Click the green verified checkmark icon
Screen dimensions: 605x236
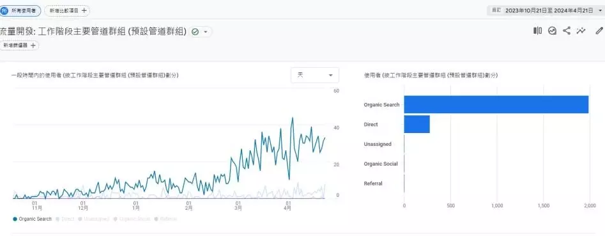click(x=195, y=32)
